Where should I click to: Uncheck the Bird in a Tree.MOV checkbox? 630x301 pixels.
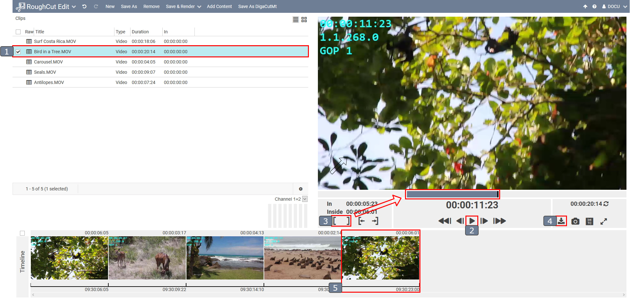coord(18,52)
